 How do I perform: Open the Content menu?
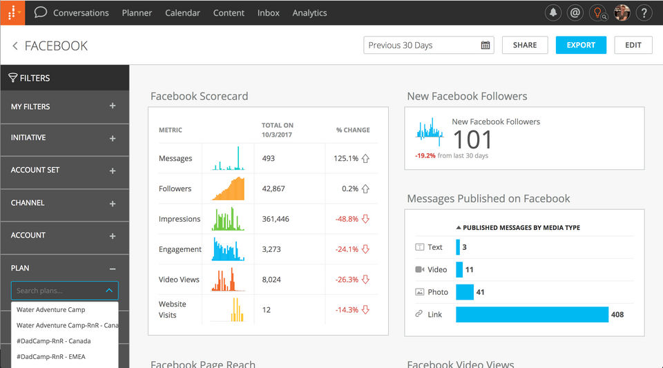229,12
